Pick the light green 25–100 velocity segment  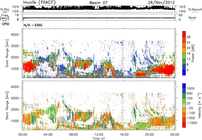coord(184,101)
